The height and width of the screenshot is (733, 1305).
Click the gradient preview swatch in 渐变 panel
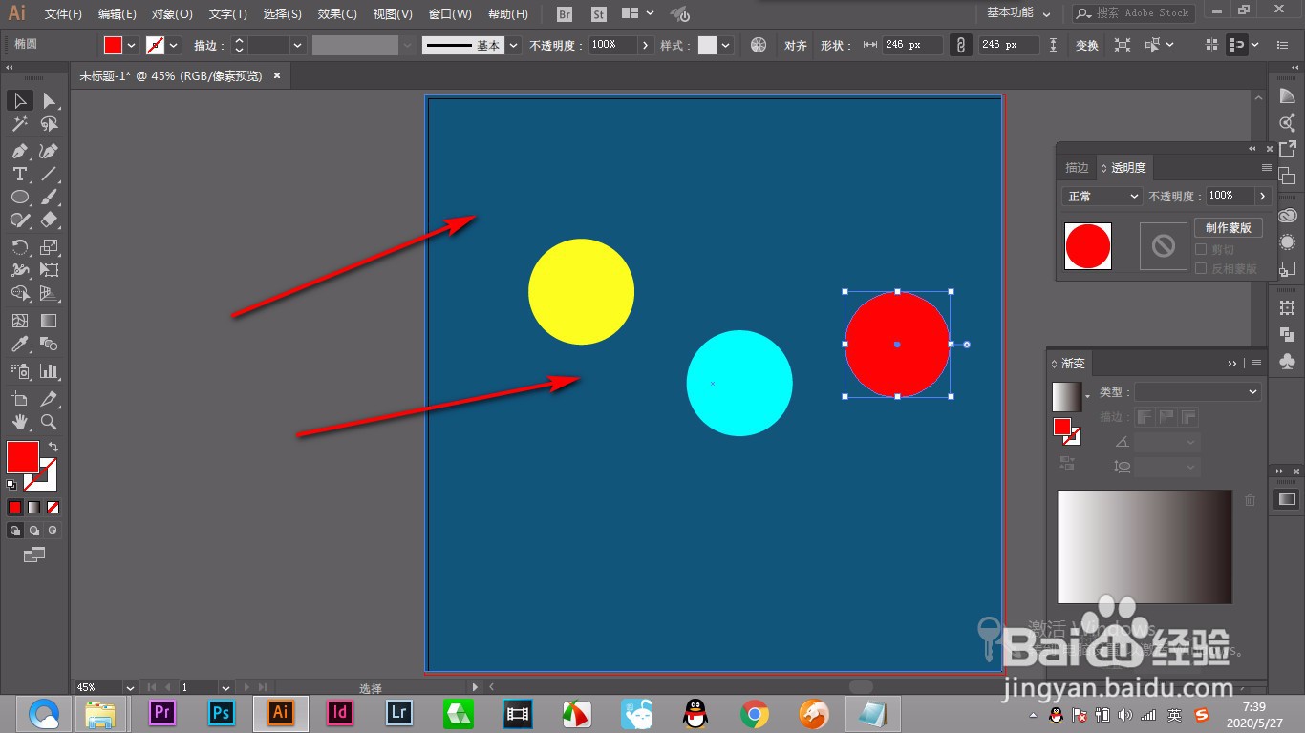1066,397
